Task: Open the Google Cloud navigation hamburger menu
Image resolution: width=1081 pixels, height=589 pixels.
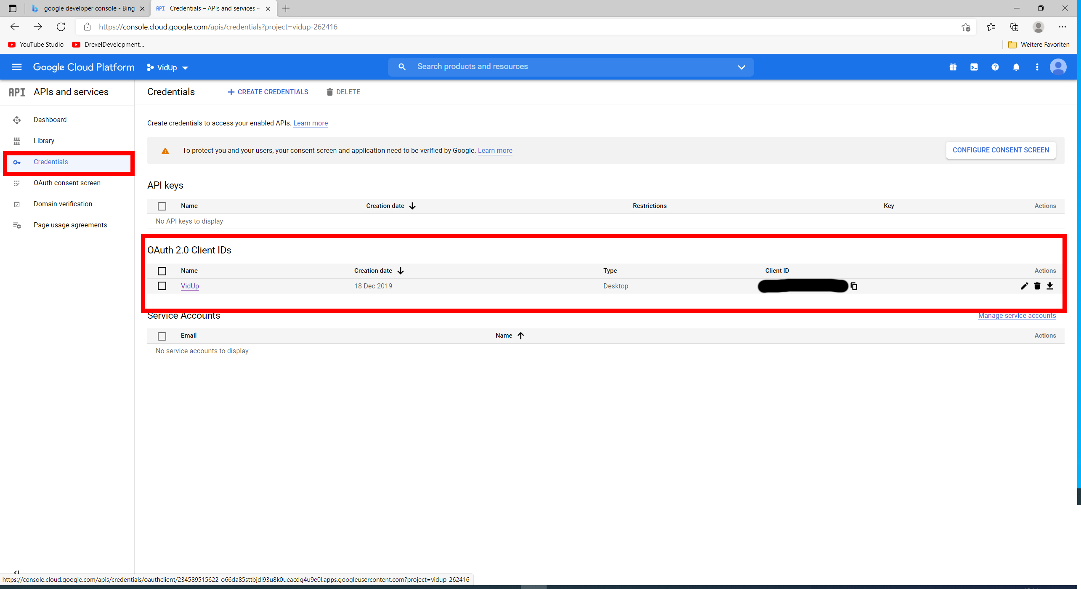Action: pos(16,67)
